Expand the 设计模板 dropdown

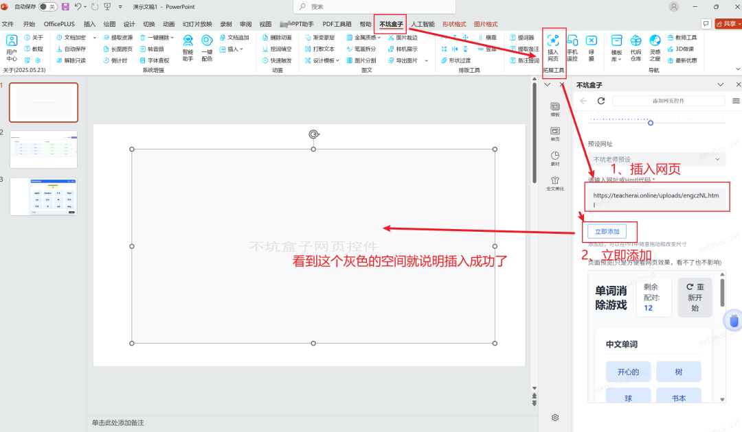[x=325, y=60]
